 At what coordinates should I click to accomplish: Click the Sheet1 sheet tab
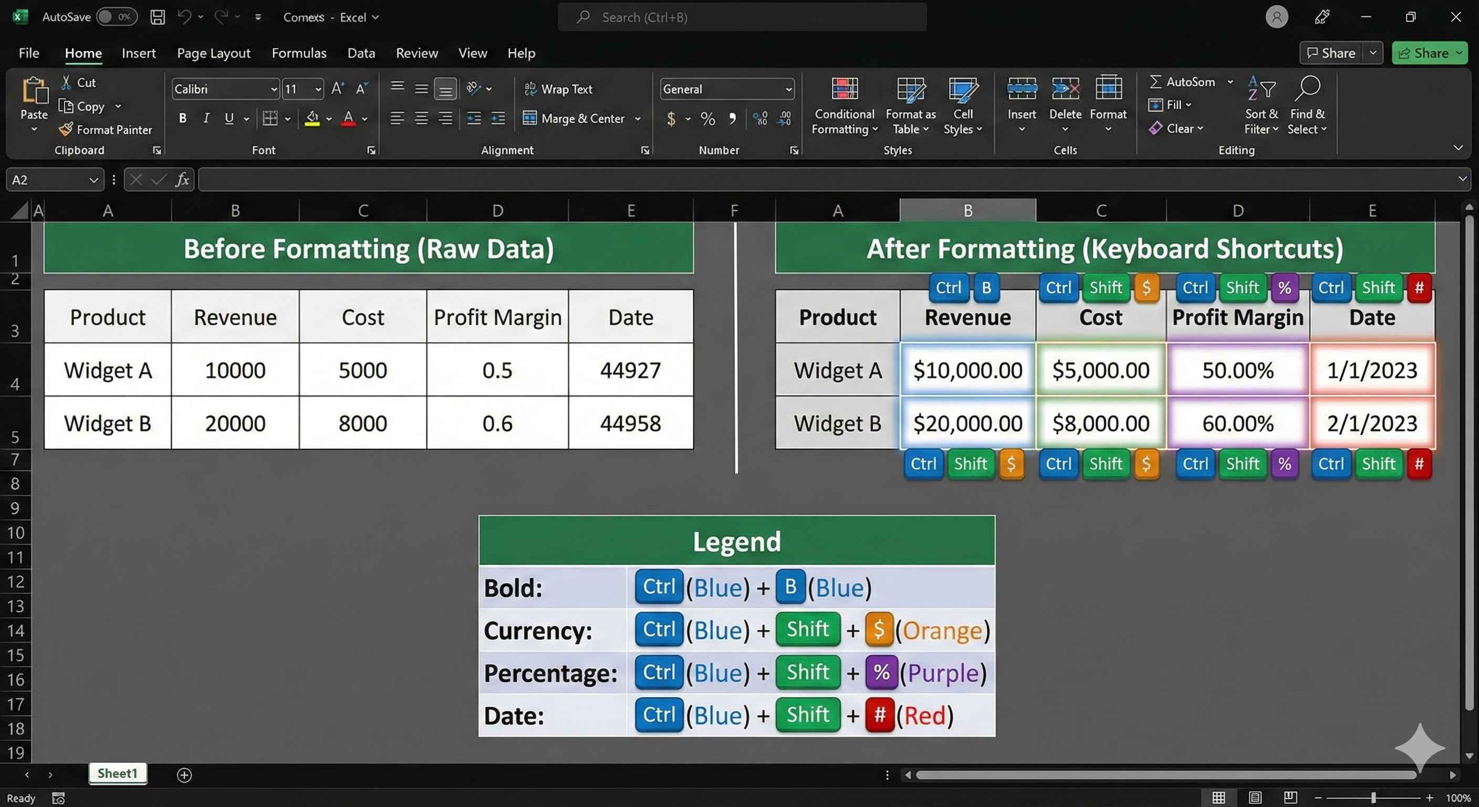click(x=118, y=773)
